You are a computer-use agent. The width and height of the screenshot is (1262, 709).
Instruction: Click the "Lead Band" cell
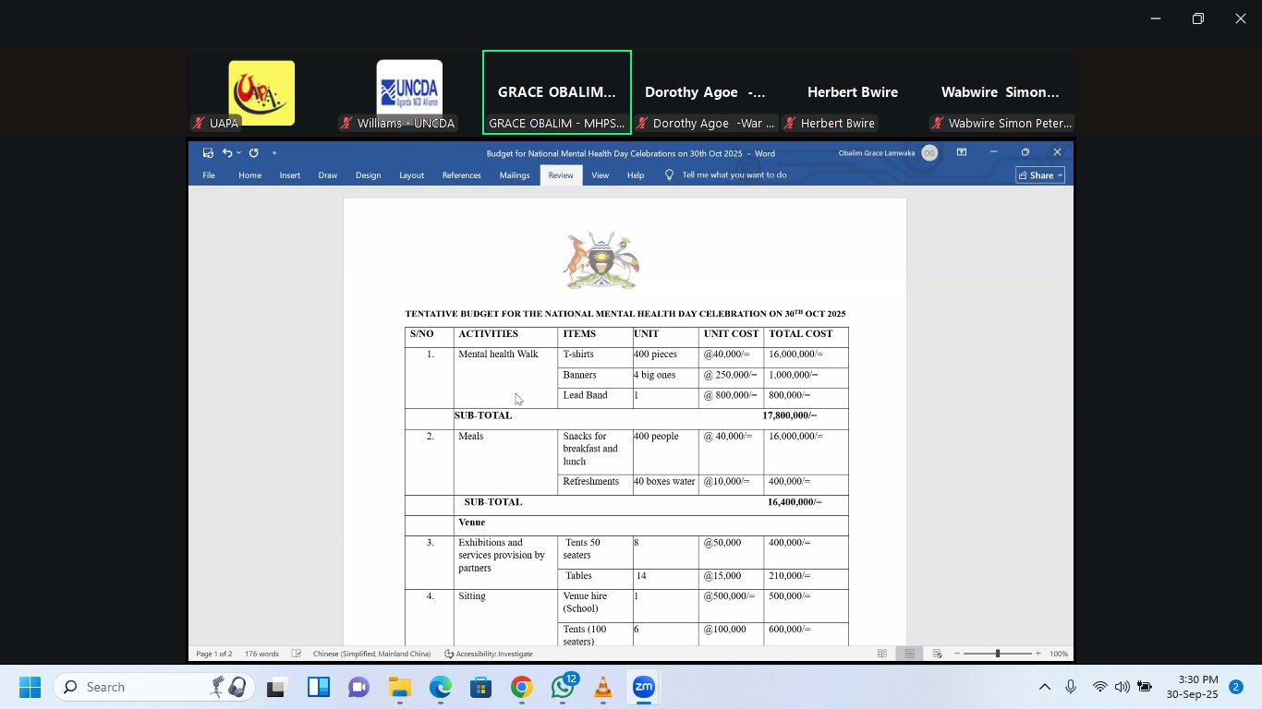tap(595, 397)
